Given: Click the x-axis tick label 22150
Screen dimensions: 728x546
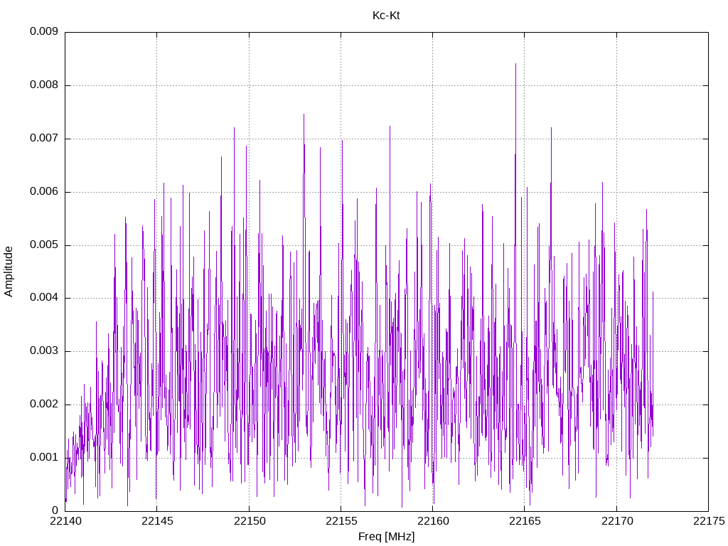Looking at the screenshot, I should (x=249, y=521).
